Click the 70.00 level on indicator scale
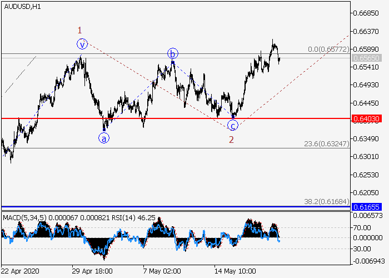Screen dimensions: 389x278 [363, 227]
